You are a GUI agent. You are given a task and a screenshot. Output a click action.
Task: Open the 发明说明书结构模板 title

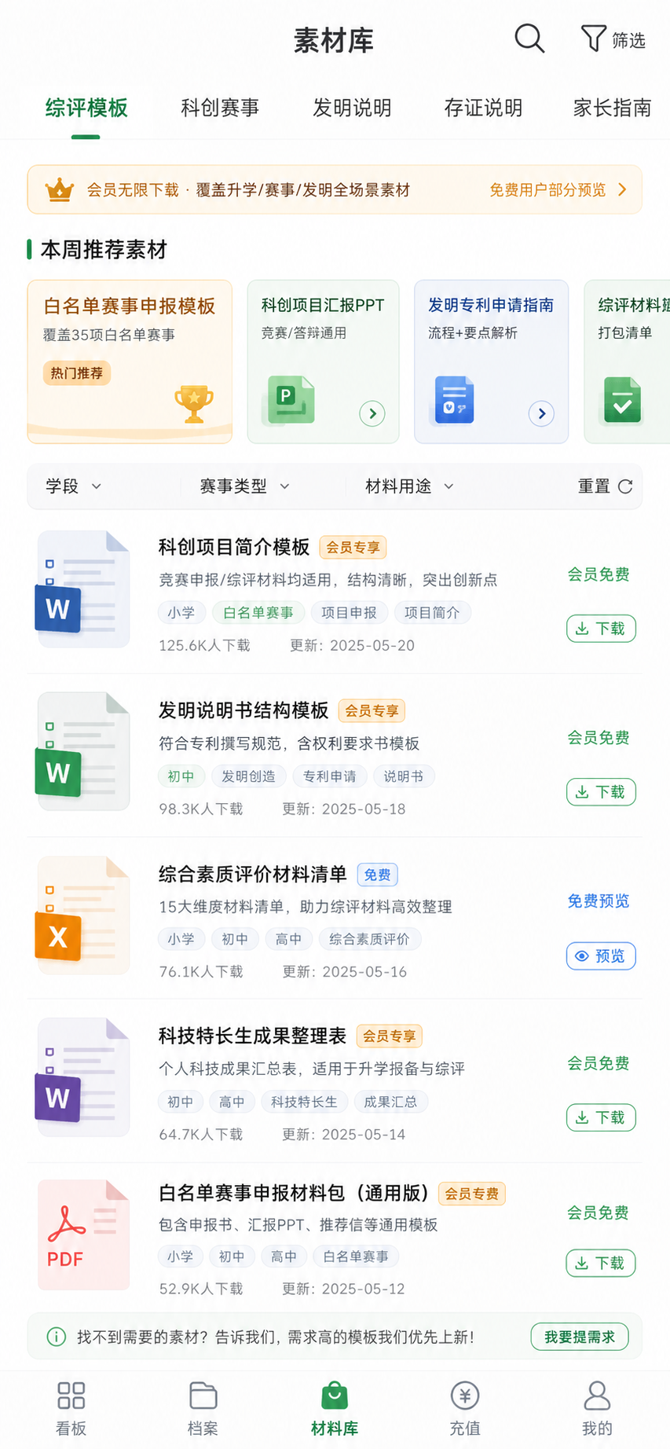tap(243, 710)
